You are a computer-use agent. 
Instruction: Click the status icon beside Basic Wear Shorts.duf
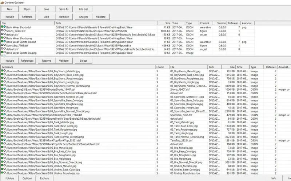coord(3,27)
